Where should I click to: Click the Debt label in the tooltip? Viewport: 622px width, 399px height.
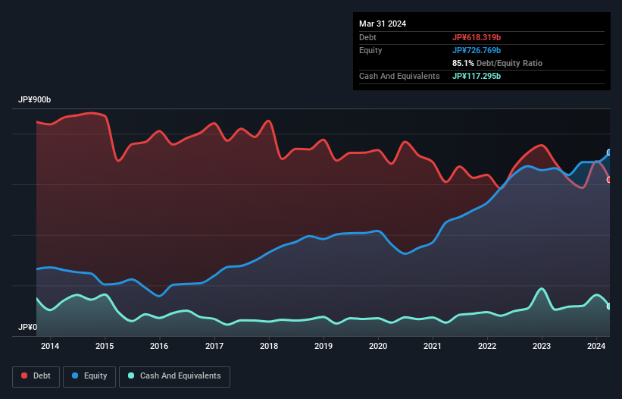pyautogui.click(x=367, y=37)
